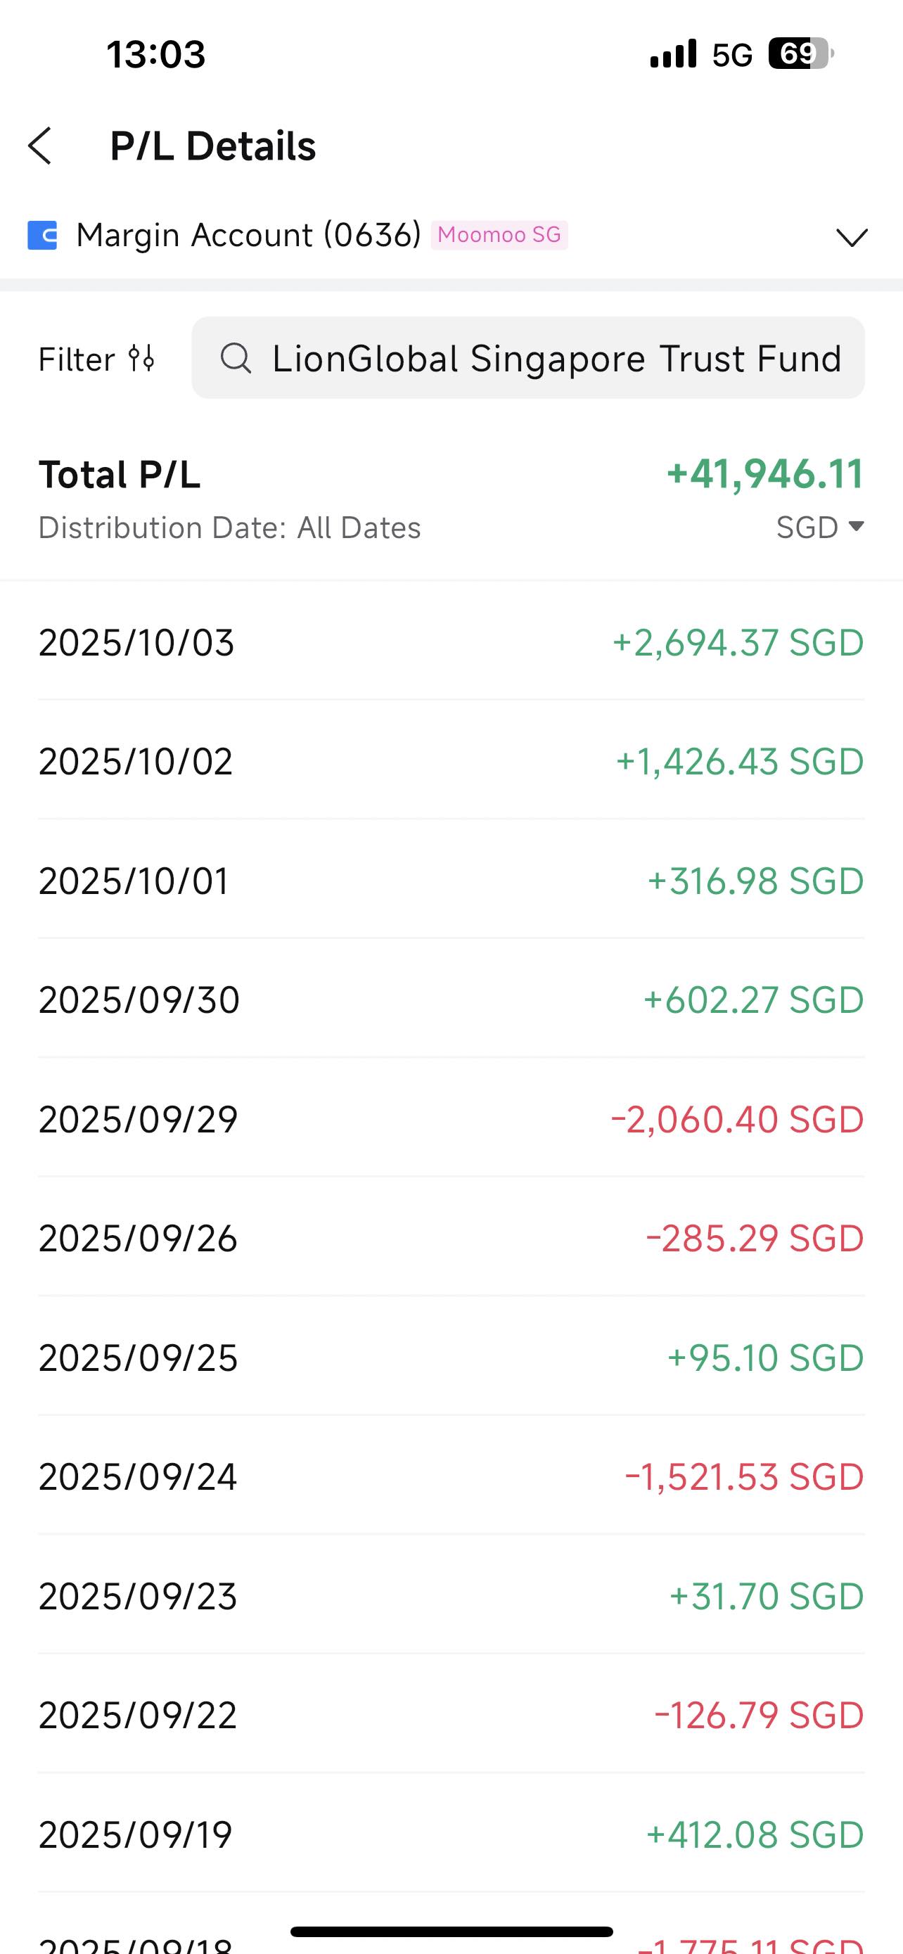Tap the blue Moomoo account logo icon
The height and width of the screenshot is (1954, 903).
[42, 235]
